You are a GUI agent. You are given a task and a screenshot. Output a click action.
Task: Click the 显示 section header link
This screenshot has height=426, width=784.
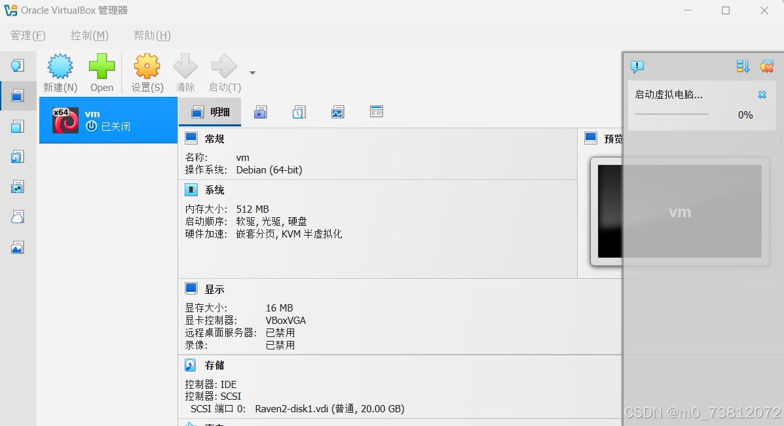(214, 289)
